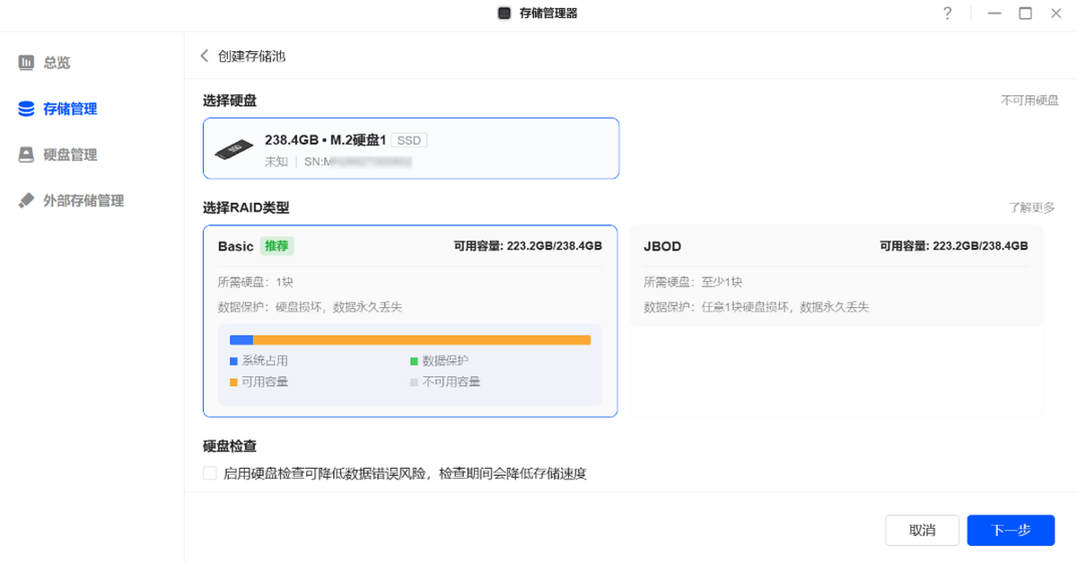1077x563 pixels.
Task: Enable the 硬盘检查 disk check checkbox
Action: pyautogui.click(x=208, y=472)
